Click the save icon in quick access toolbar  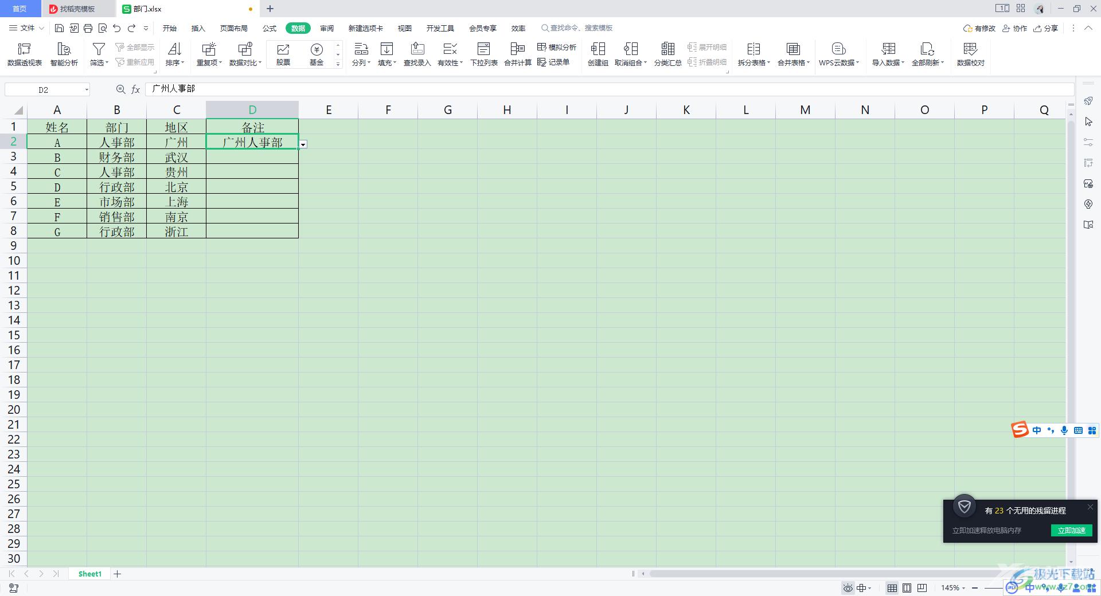point(59,28)
